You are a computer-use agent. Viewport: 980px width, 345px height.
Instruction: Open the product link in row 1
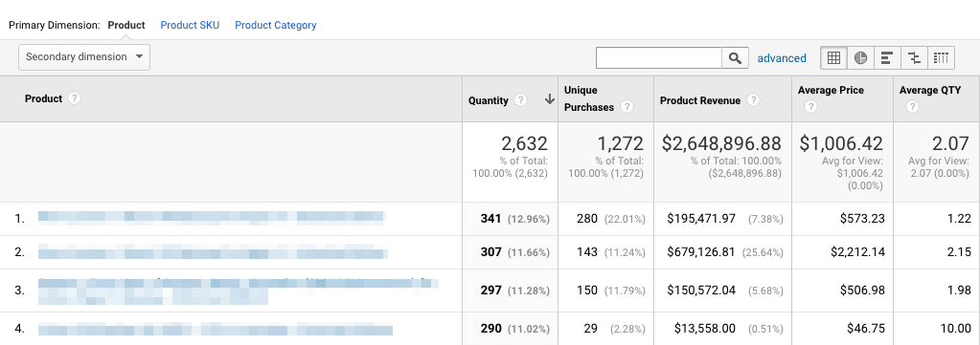pos(212,218)
